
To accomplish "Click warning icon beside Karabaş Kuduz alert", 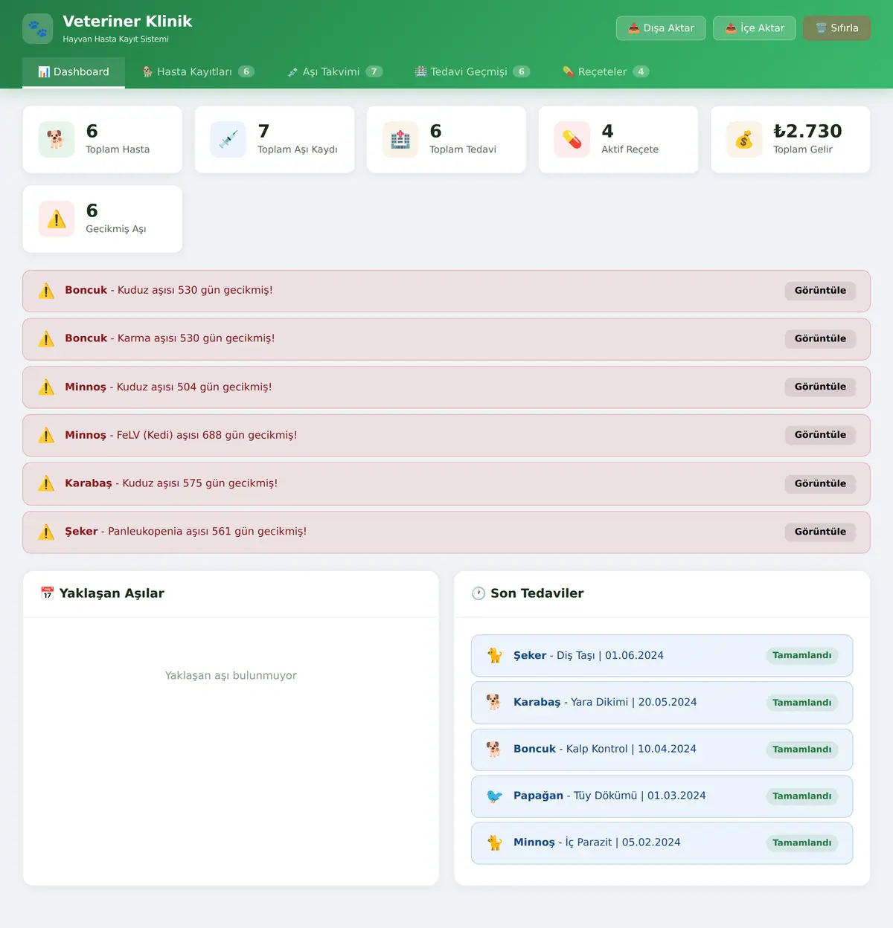I will [46, 483].
